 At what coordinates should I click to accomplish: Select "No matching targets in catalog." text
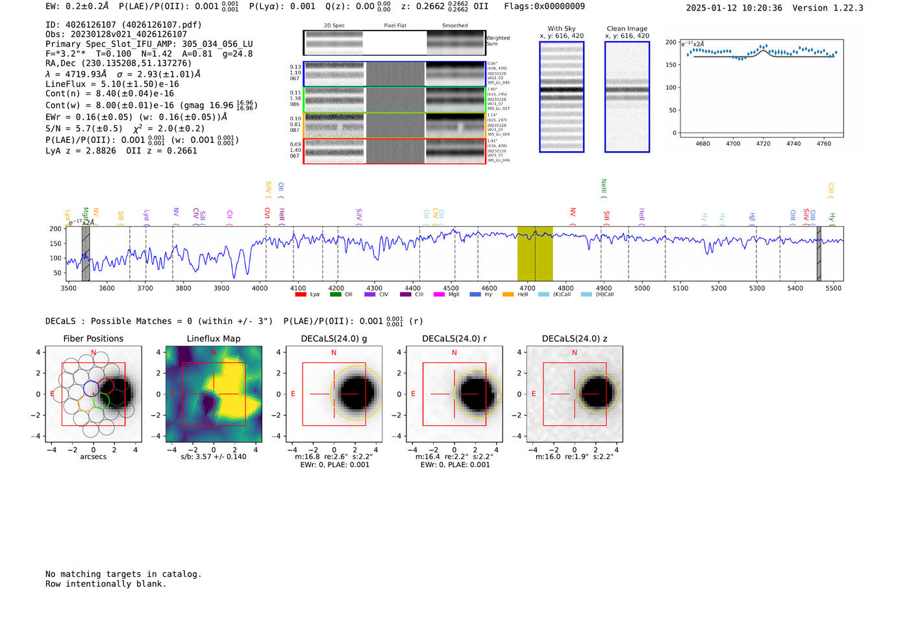123,574
